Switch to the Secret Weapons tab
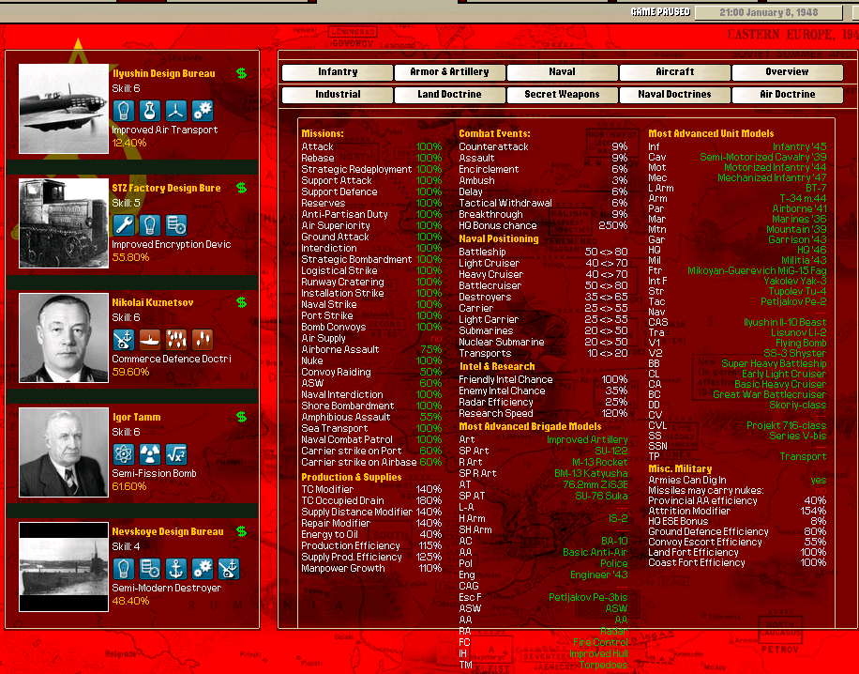This screenshot has width=859, height=674. tap(562, 95)
